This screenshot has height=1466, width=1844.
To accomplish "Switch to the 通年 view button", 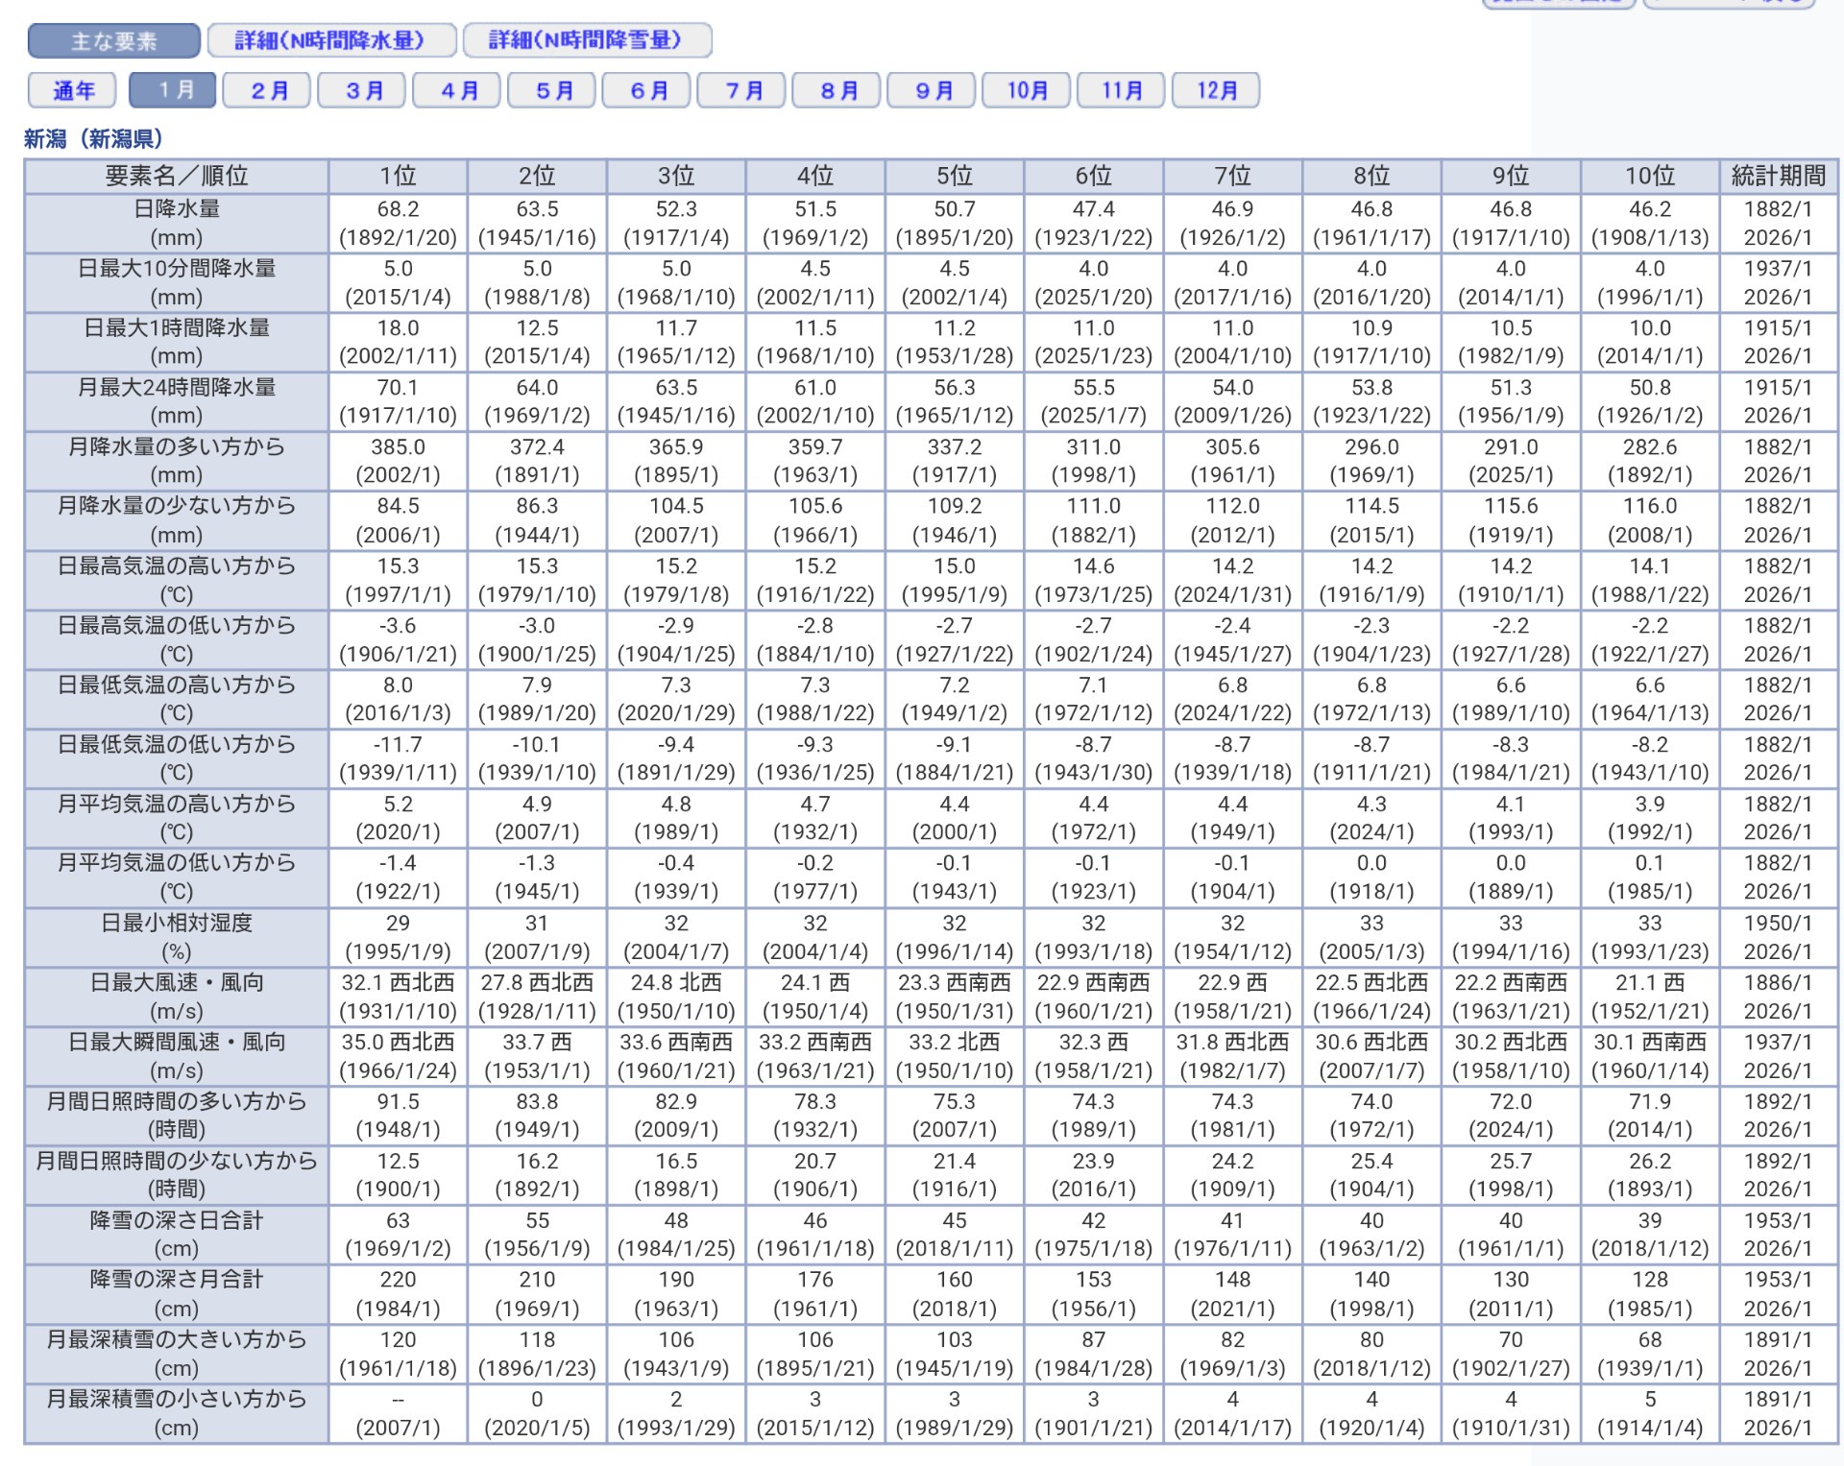I will tap(73, 91).
